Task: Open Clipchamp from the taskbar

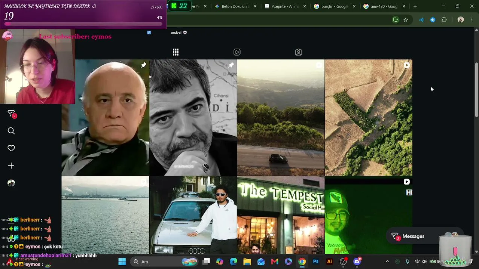Action: pyautogui.click(x=288, y=262)
